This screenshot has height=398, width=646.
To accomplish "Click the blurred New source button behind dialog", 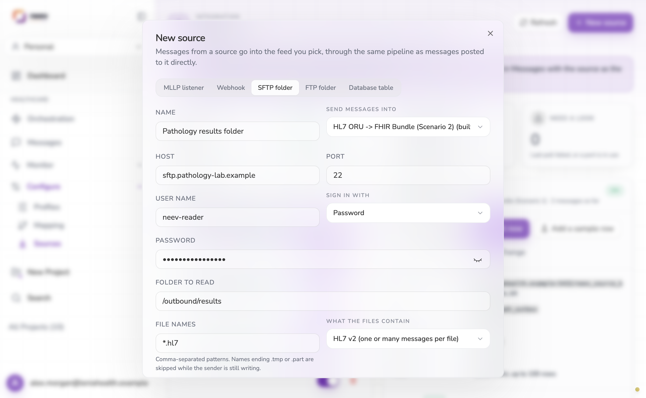I will [601, 23].
